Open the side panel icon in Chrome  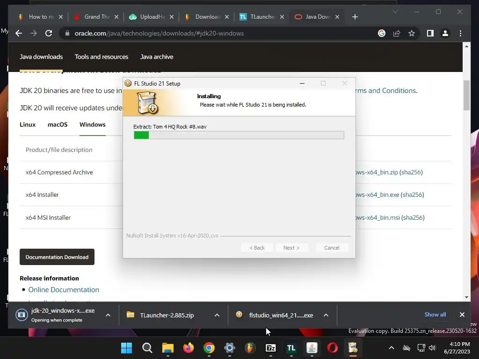pos(430,33)
